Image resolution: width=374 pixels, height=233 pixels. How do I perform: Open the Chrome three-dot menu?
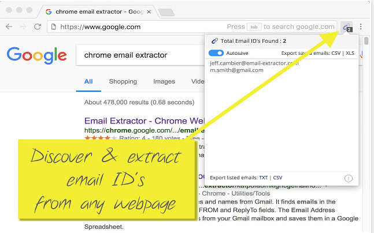click(x=361, y=27)
